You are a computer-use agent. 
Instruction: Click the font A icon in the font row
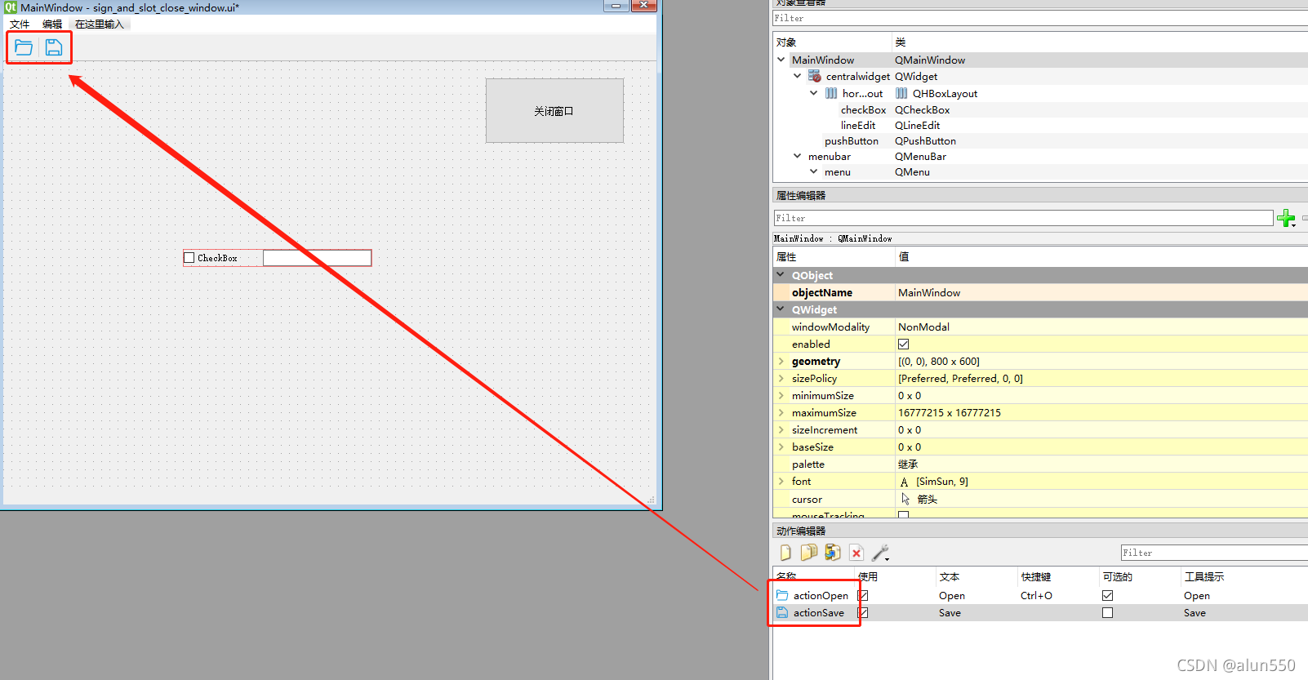pyautogui.click(x=904, y=482)
